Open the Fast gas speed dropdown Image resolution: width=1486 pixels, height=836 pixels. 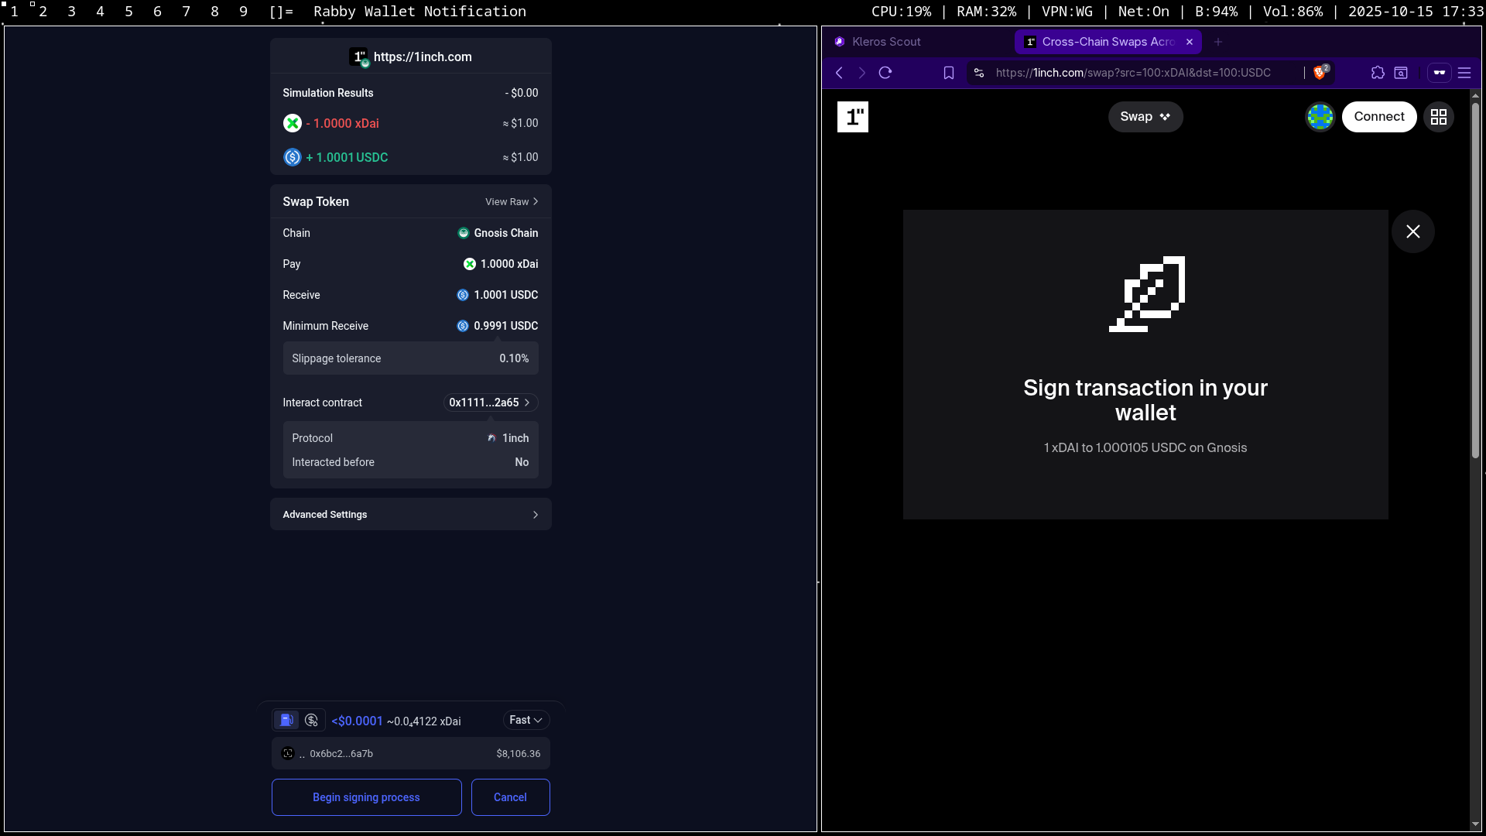[x=526, y=720]
